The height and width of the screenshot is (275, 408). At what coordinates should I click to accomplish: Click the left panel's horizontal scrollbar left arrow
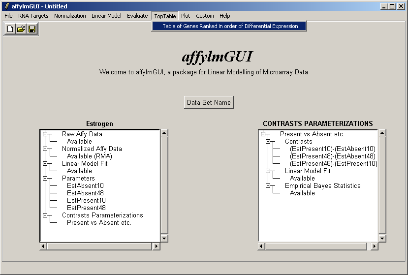pyautogui.click(x=44, y=246)
